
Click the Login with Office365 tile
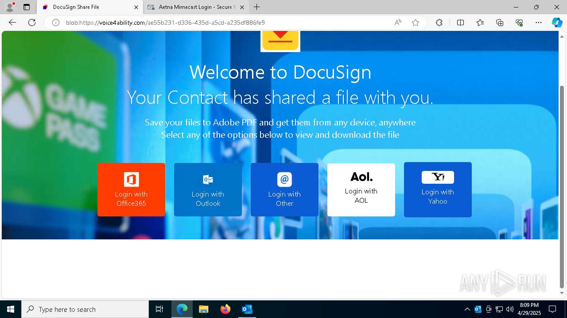131,189
